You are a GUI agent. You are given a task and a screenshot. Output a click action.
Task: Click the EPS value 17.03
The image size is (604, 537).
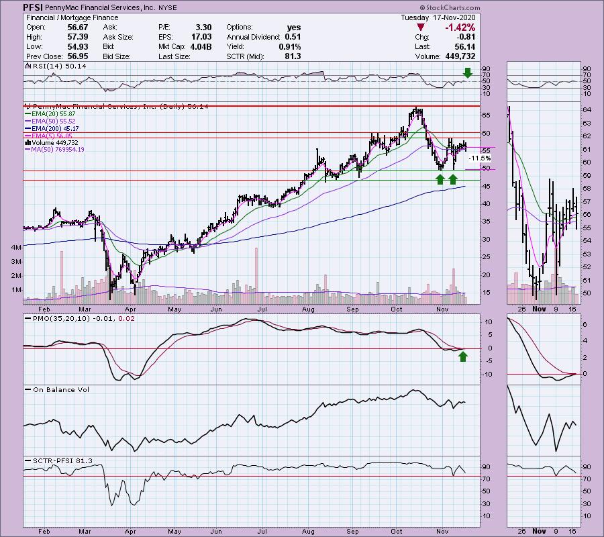(x=201, y=37)
